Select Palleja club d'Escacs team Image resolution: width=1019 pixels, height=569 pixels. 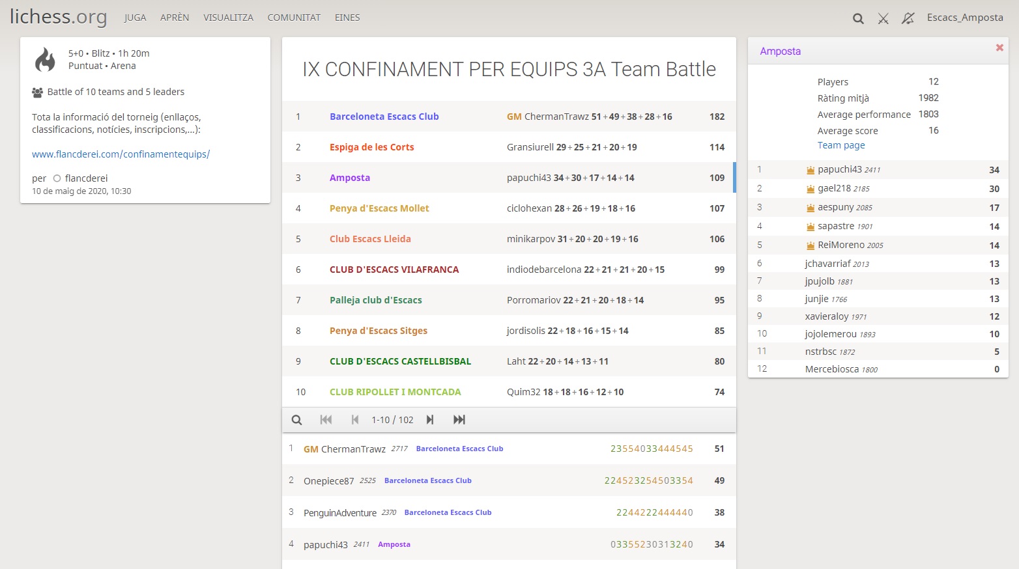509,300
